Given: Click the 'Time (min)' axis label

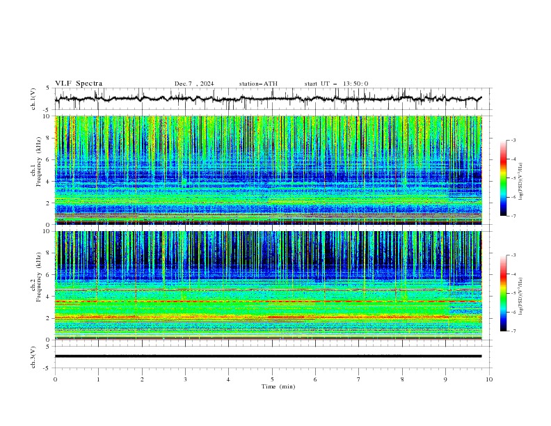Looking at the screenshot, I should coord(278,386).
